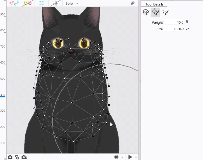Click the red mesh vertex connection icon
This screenshot has height=160, width=203.
point(11,3)
